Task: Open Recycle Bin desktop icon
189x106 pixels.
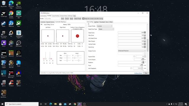Action: 4,4
